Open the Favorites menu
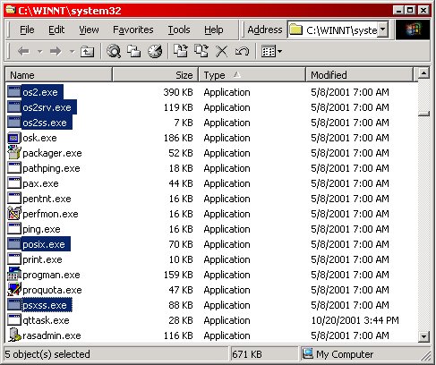This screenshot has width=436, height=365. coord(133,30)
